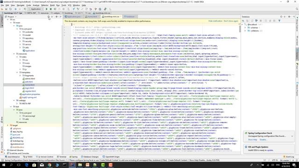Click the tool window toggle icon in the status bar corner
This screenshot has width=299, height=168.
2,160
